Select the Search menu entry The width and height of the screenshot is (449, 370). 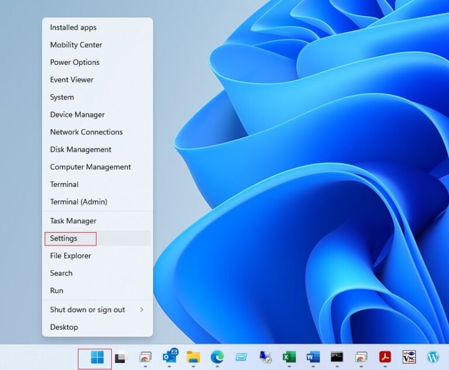click(x=98, y=273)
